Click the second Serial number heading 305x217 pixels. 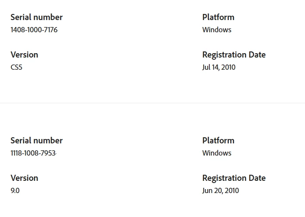coord(37,141)
